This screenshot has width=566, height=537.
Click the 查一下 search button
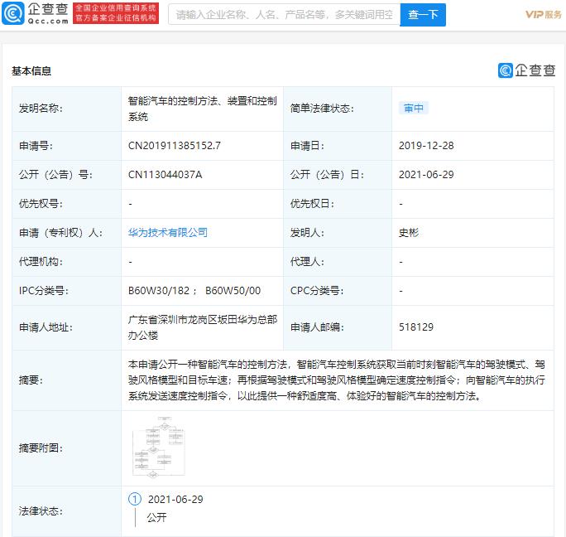pyautogui.click(x=423, y=15)
